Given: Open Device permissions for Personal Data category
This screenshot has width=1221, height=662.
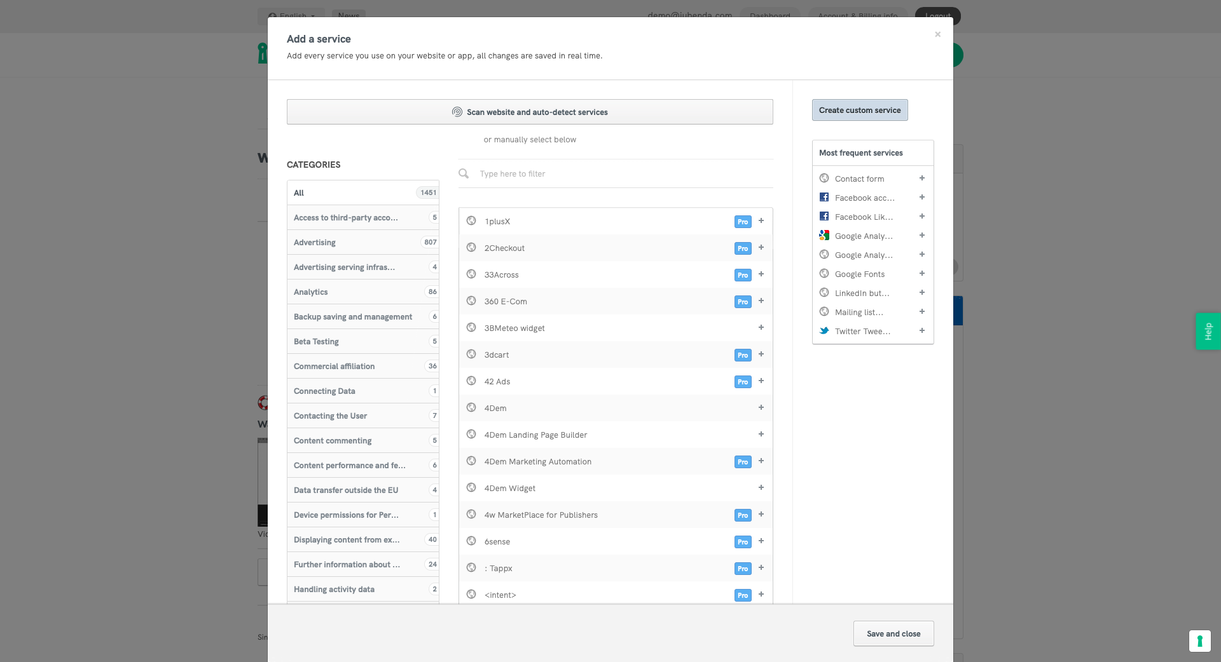Looking at the screenshot, I should (363, 515).
